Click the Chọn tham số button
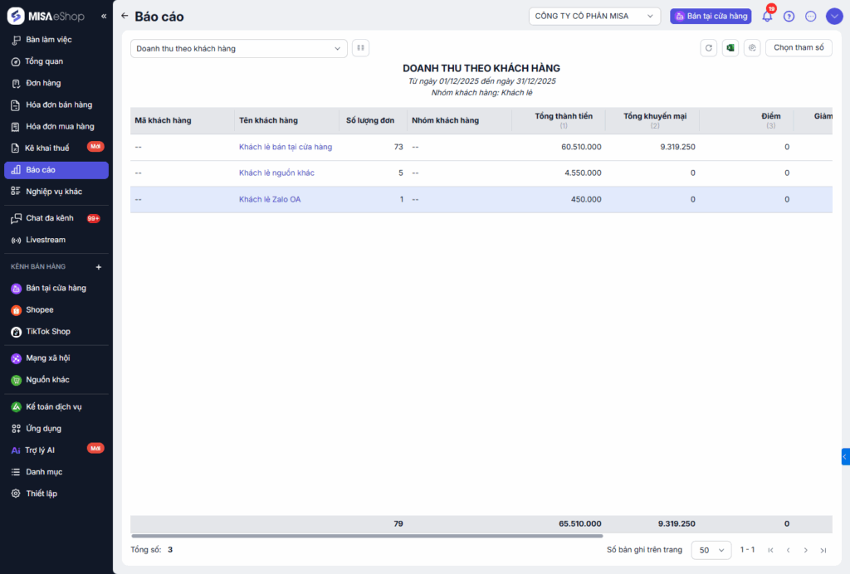Screen dimensions: 850x574 [798, 48]
